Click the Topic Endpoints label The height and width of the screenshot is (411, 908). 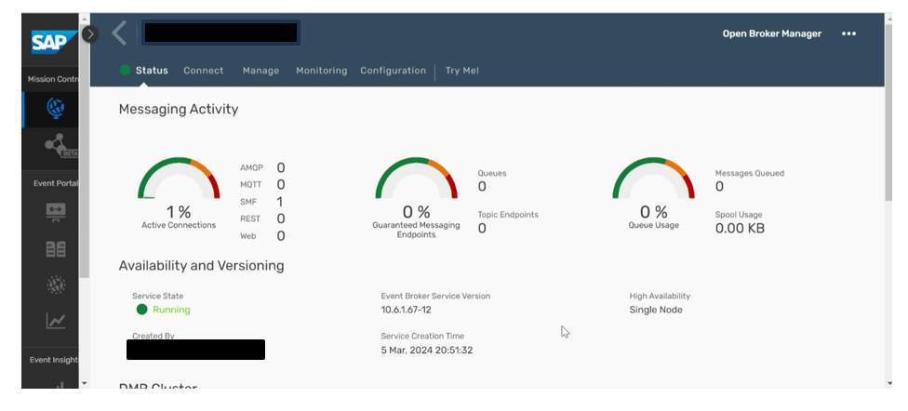[x=508, y=215]
